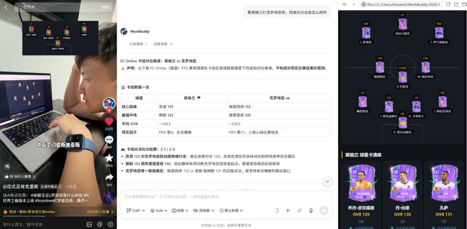The height and width of the screenshot is (229, 467).
Task: Like the video with the heart icon
Action: pyautogui.click(x=109, y=121)
